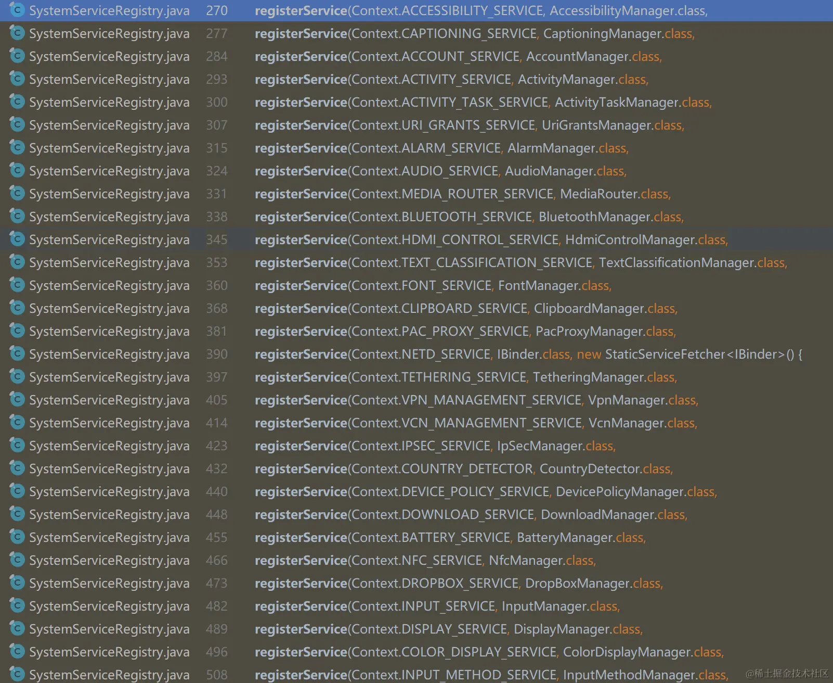Viewport: 833px width, 683px height.
Task: Click the class icon on the line 390 row
Action: tap(17, 354)
